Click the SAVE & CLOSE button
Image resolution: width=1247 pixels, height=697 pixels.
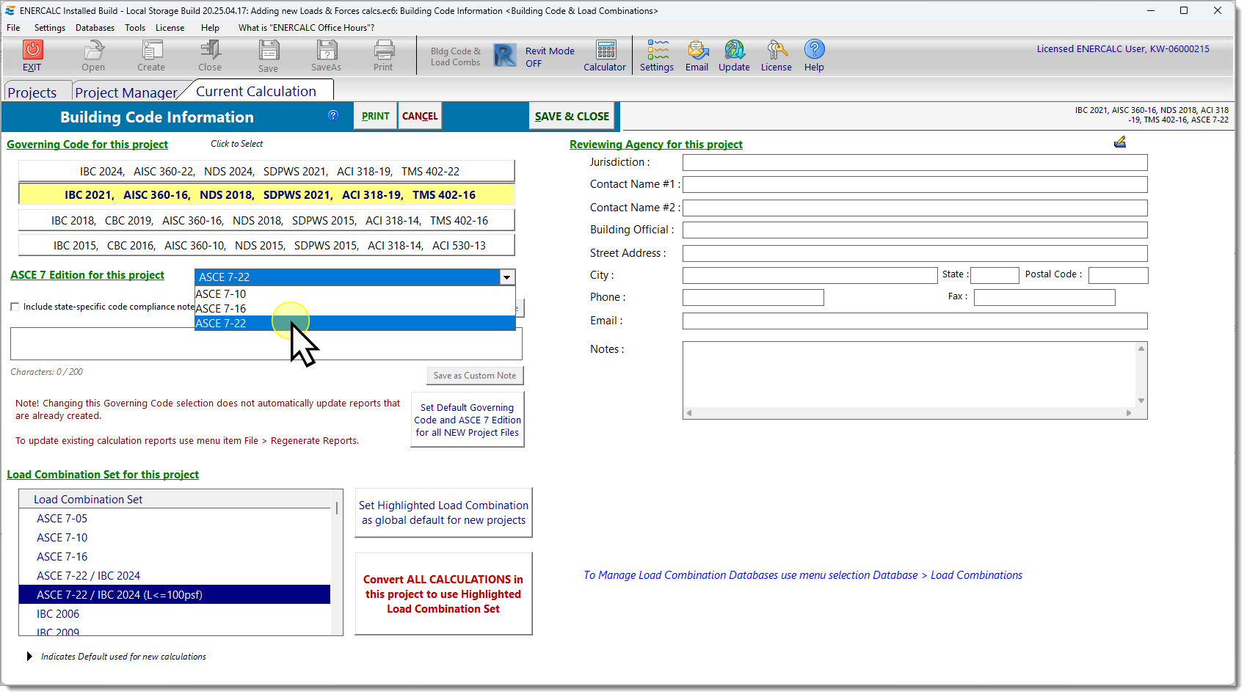572,116
